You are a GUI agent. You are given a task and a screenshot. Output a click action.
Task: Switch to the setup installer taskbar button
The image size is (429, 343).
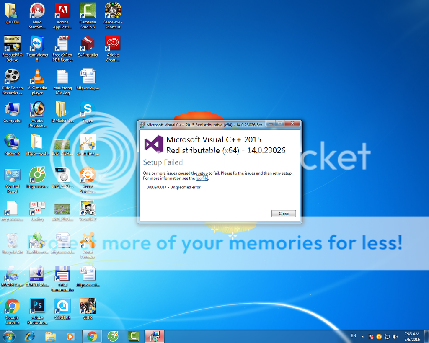tap(154, 336)
